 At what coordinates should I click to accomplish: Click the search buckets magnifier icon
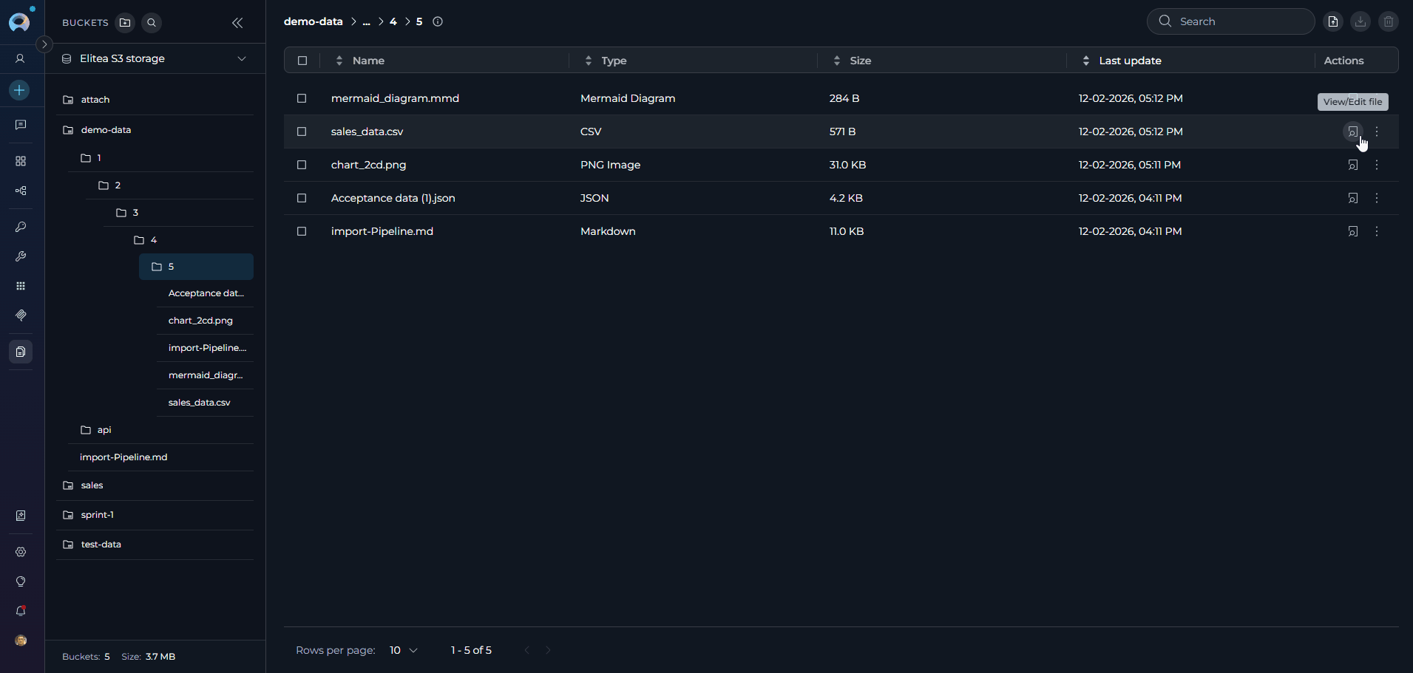pyautogui.click(x=152, y=23)
